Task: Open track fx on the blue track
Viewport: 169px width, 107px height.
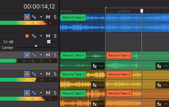Action: point(34,17)
